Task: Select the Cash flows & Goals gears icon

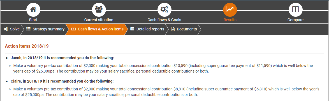Action: (x=164, y=9)
